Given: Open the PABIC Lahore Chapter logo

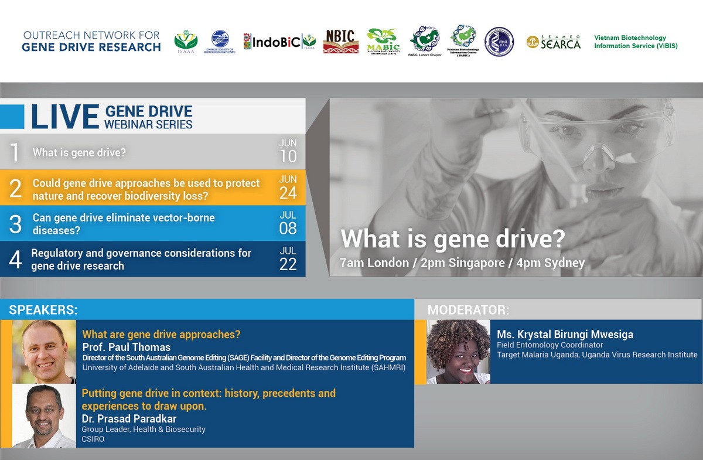Looking at the screenshot, I should pyautogui.click(x=425, y=42).
